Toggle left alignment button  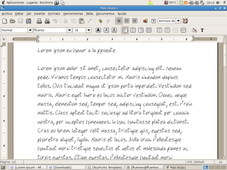(125, 30)
